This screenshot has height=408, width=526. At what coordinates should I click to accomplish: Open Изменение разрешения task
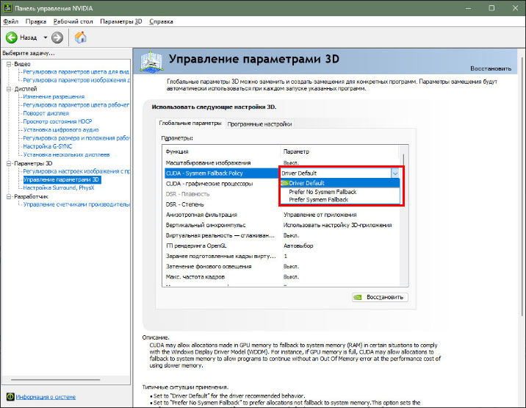(x=54, y=97)
